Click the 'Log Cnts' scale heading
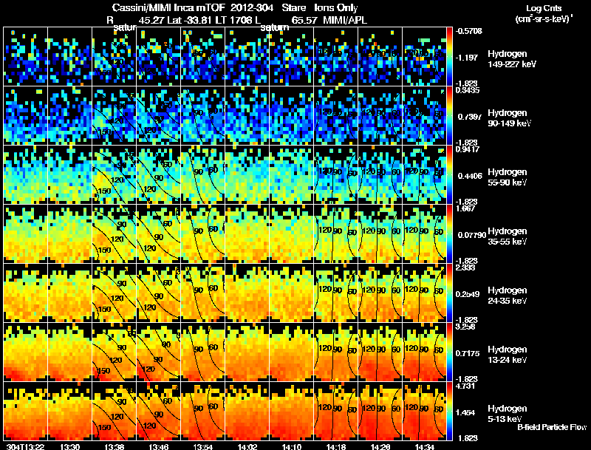Screen dimensions: 591x450 click(x=543, y=8)
